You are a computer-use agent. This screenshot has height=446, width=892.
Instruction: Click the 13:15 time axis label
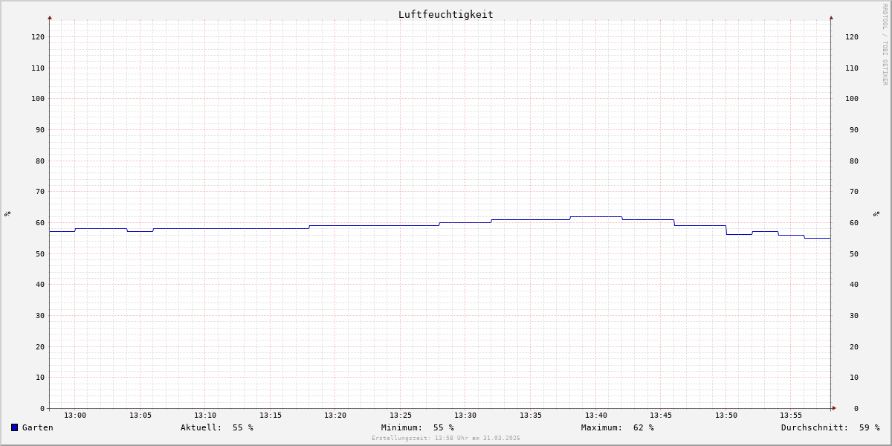[x=271, y=416]
